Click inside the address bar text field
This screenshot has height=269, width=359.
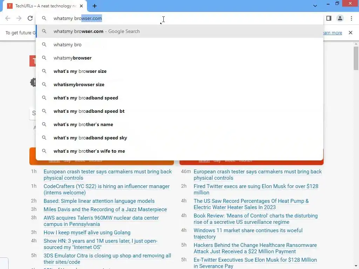tap(180, 18)
